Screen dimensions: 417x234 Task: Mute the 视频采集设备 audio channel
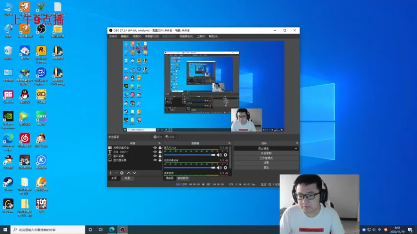pyautogui.click(x=219, y=167)
